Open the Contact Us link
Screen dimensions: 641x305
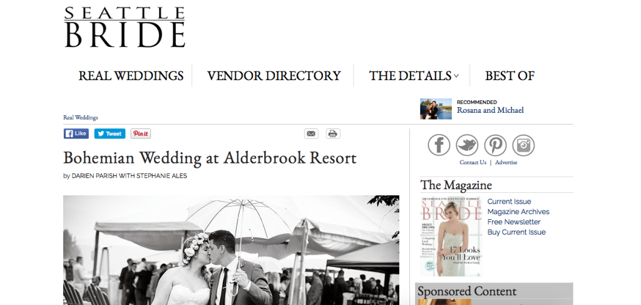pyautogui.click(x=473, y=162)
